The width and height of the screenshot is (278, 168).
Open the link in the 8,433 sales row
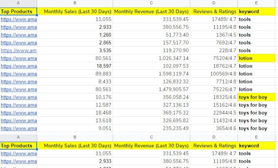point(19,82)
